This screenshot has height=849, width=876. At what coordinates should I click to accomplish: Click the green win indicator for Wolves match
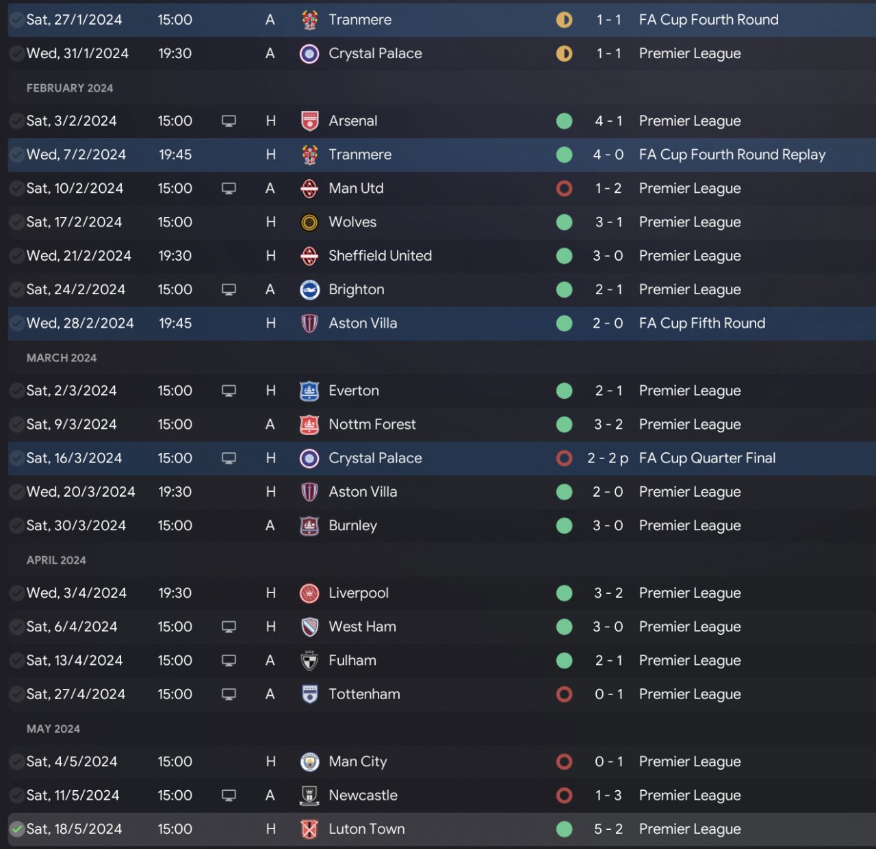pyautogui.click(x=565, y=222)
